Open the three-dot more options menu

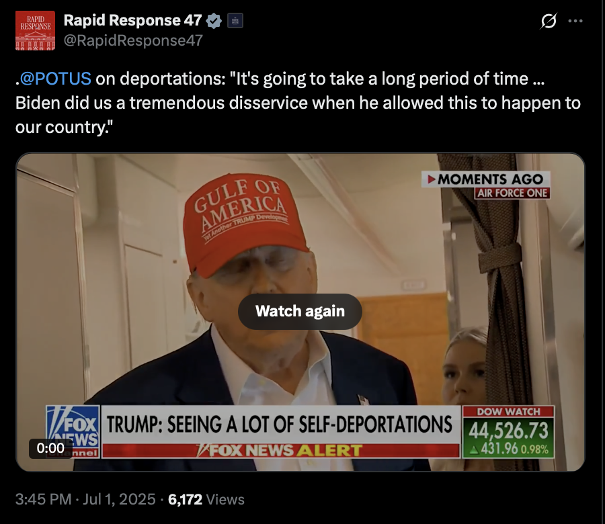point(575,21)
